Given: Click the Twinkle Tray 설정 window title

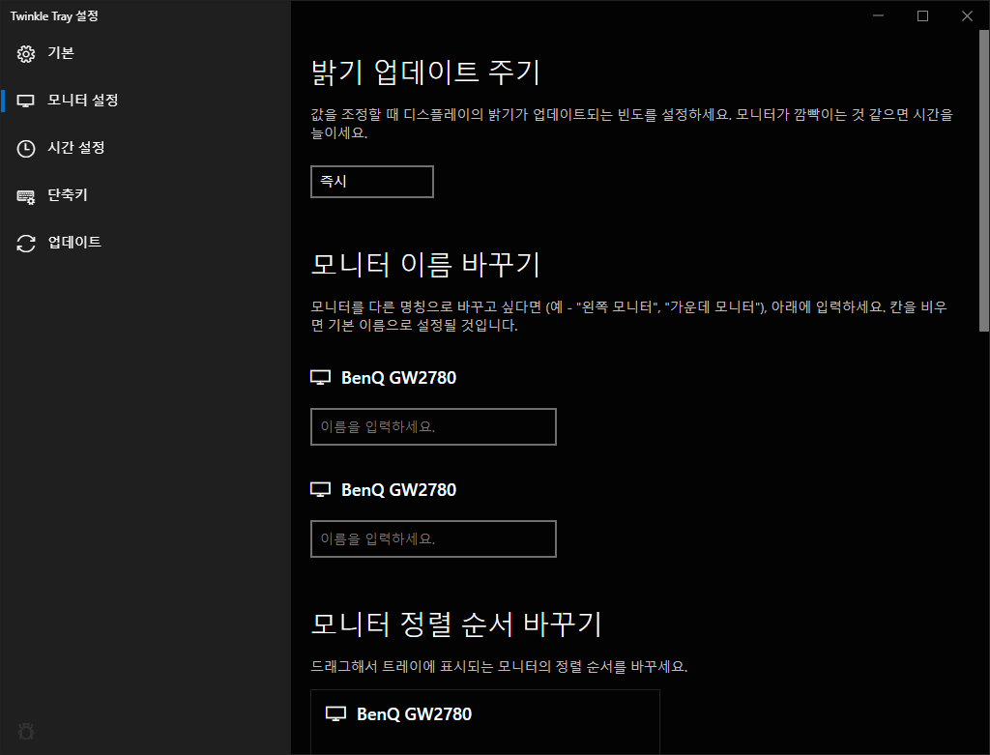Looking at the screenshot, I should coord(54,16).
